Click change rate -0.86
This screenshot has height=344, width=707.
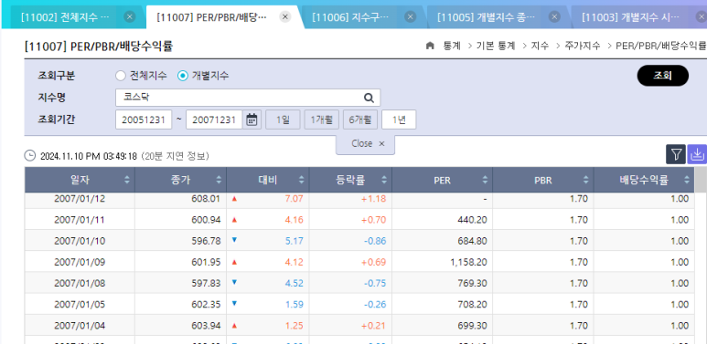coord(375,241)
